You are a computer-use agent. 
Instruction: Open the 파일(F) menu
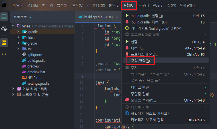[18, 5]
